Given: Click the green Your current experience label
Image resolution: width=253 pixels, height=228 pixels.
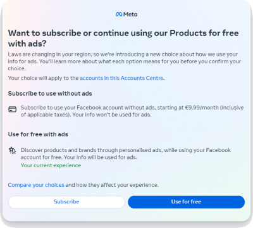Looking at the screenshot, I should coord(51,165).
